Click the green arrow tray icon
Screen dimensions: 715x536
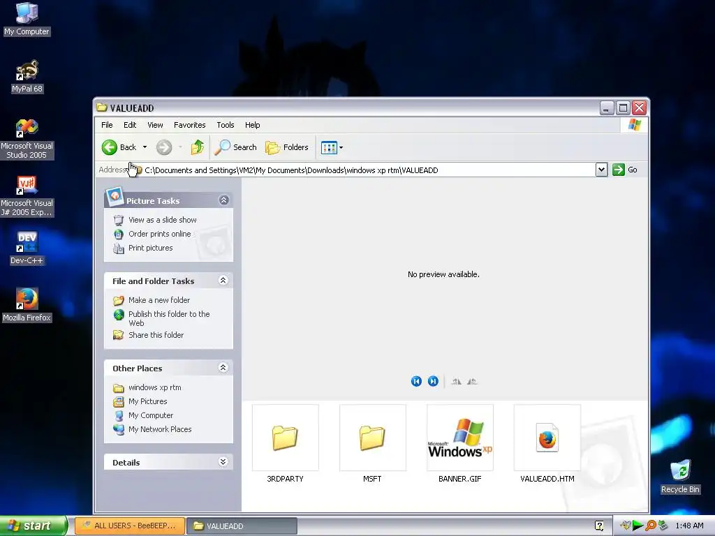coord(638,526)
